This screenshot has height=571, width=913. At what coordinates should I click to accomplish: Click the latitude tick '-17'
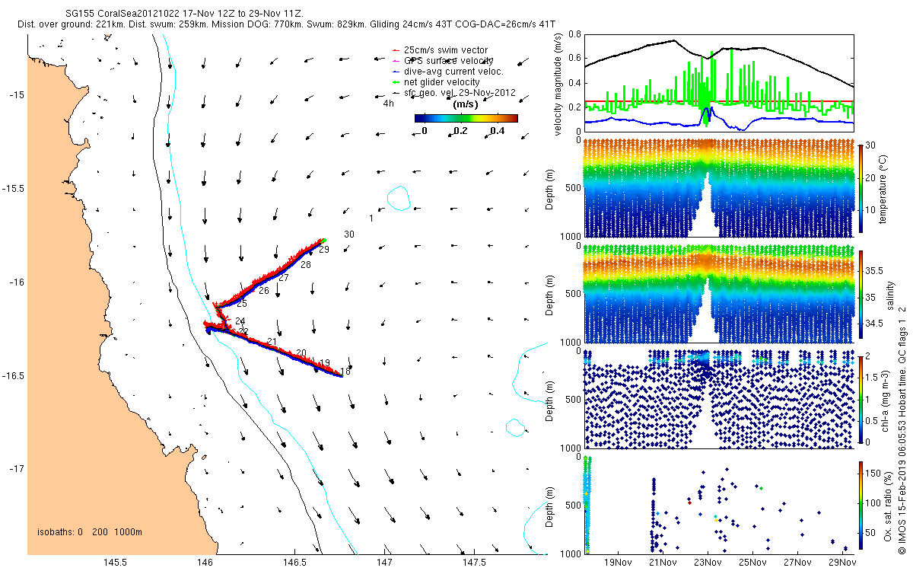pos(17,470)
